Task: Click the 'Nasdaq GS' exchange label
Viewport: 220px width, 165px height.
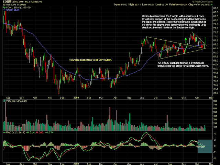Action: tap(36, 2)
